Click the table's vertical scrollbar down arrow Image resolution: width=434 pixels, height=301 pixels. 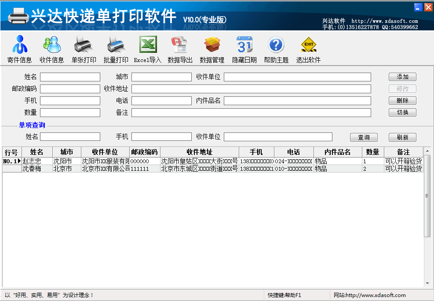[x=427, y=283]
